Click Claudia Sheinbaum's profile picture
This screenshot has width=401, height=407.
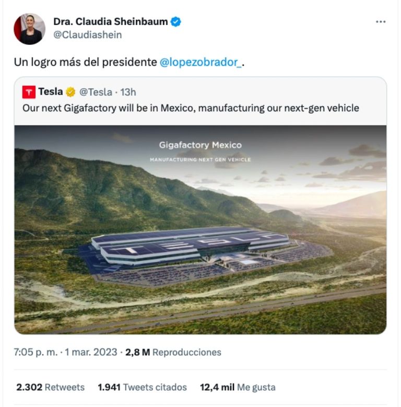point(29,29)
